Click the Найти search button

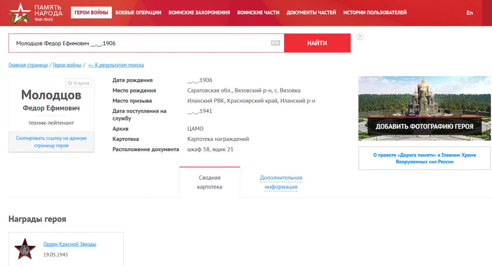[317, 43]
